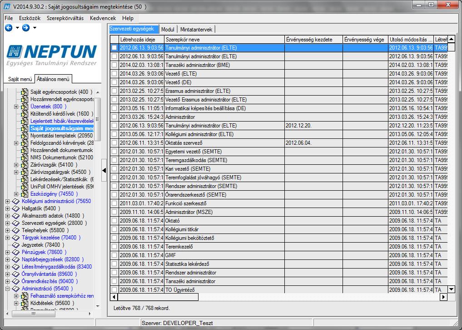462x330 pixels.
Task: Click the icon beside Üzenetek (800)
Action: pos(25,107)
